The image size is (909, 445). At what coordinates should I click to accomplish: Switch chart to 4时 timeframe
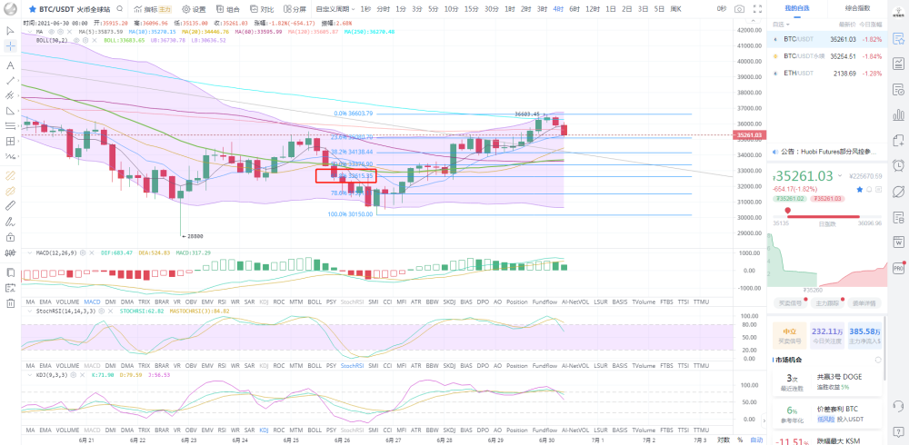click(x=558, y=9)
